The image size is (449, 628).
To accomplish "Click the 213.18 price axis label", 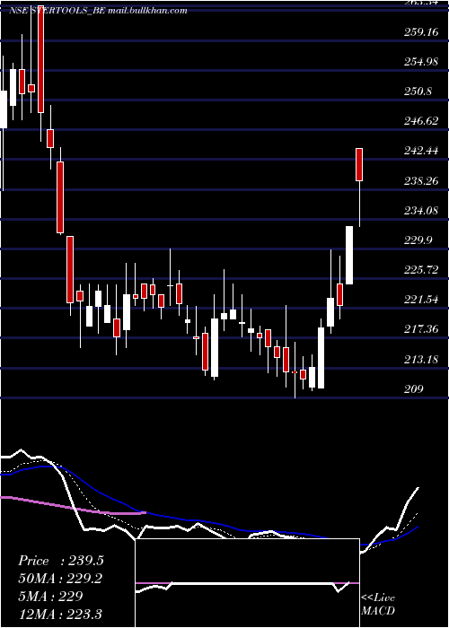I will 421,359.
